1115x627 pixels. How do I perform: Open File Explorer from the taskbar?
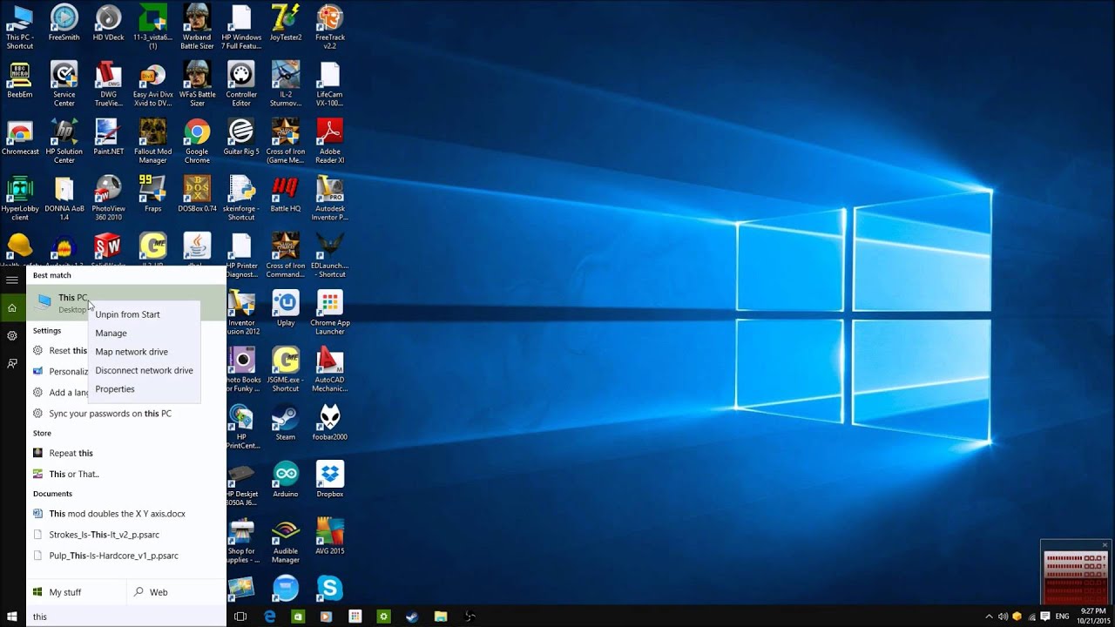(441, 617)
